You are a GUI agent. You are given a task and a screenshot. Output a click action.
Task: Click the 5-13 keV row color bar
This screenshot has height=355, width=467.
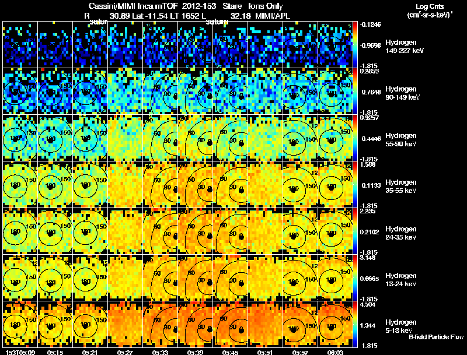[x=355, y=325]
